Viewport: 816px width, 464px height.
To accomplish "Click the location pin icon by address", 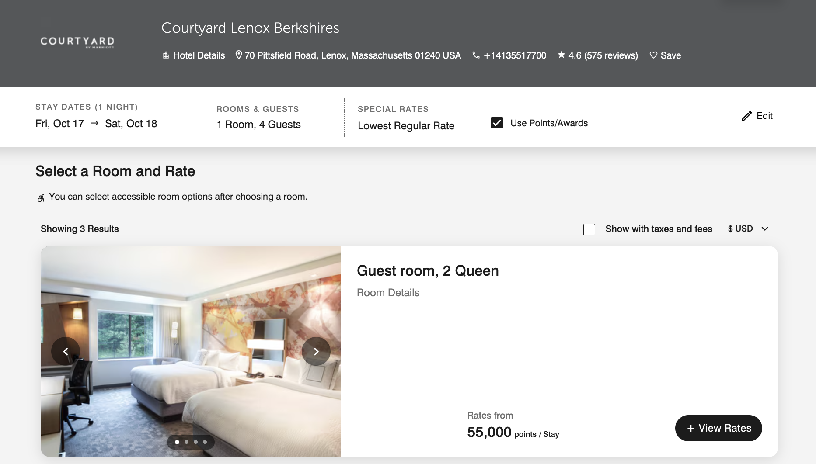I will 238,55.
